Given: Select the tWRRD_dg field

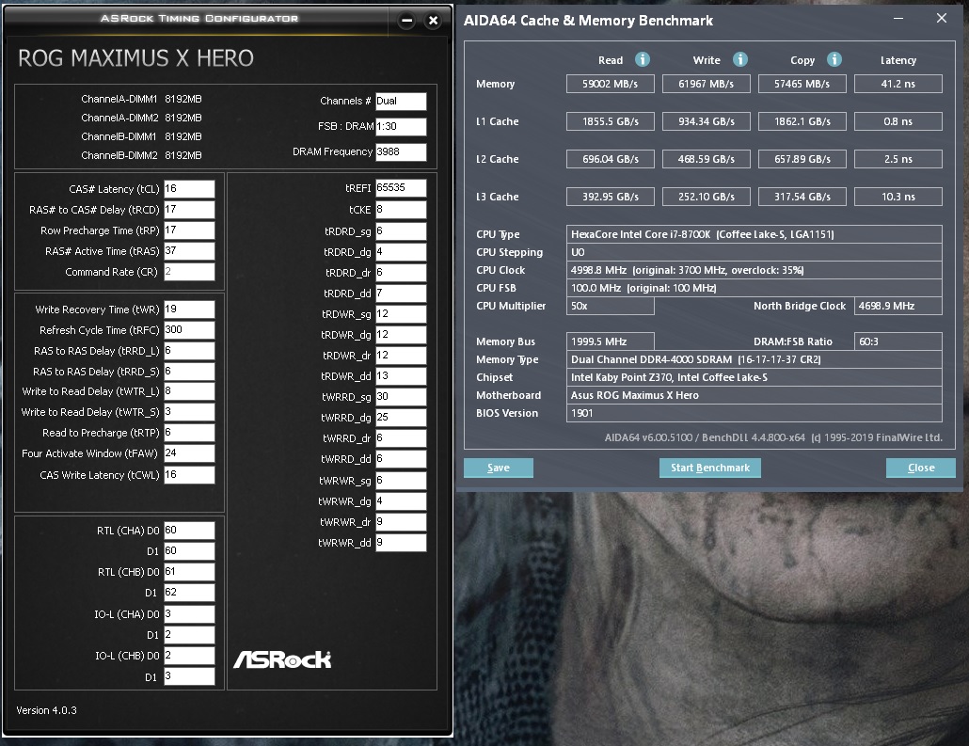Looking at the screenshot, I should (x=401, y=417).
